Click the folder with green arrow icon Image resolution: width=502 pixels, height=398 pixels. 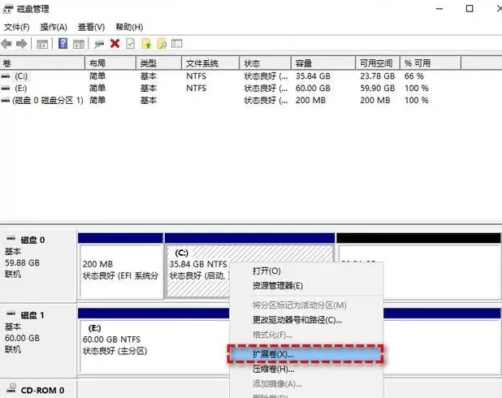(x=146, y=44)
